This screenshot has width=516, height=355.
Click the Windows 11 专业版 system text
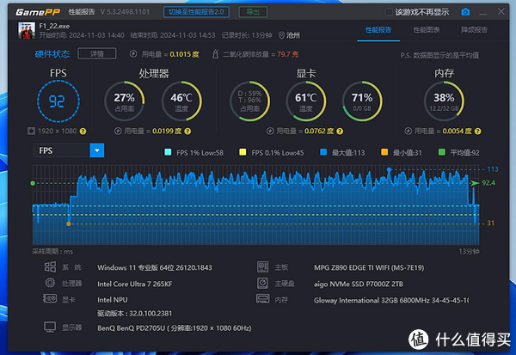[x=155, y=267]
